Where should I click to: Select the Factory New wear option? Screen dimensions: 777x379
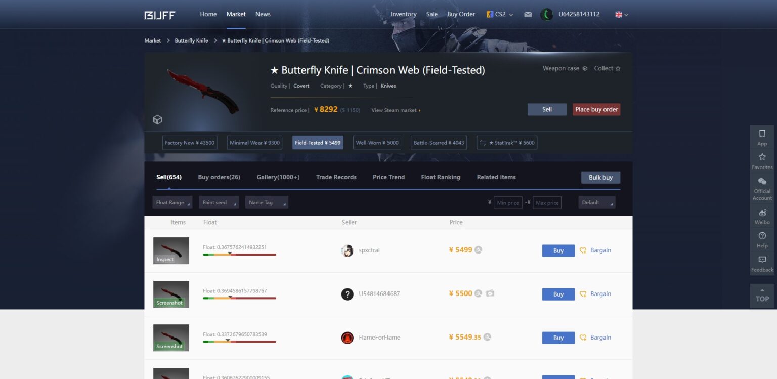pos(190,143)
